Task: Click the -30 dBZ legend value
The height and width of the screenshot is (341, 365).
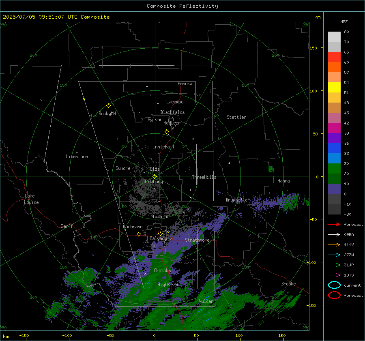Action: pos(348,214)
